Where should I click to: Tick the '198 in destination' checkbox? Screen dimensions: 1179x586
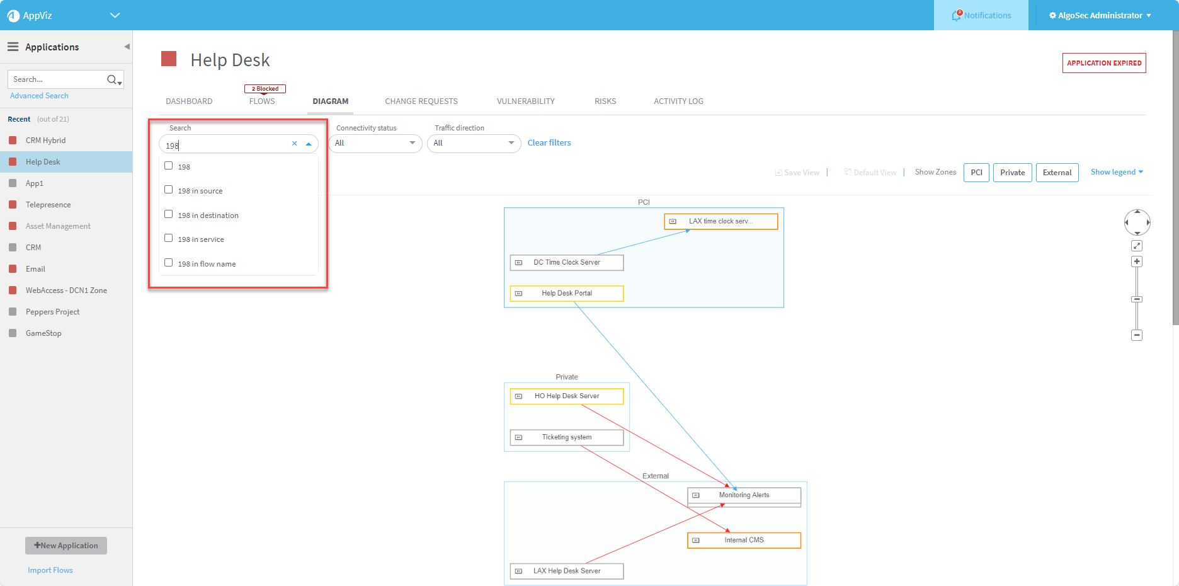(x=169, y=214)
